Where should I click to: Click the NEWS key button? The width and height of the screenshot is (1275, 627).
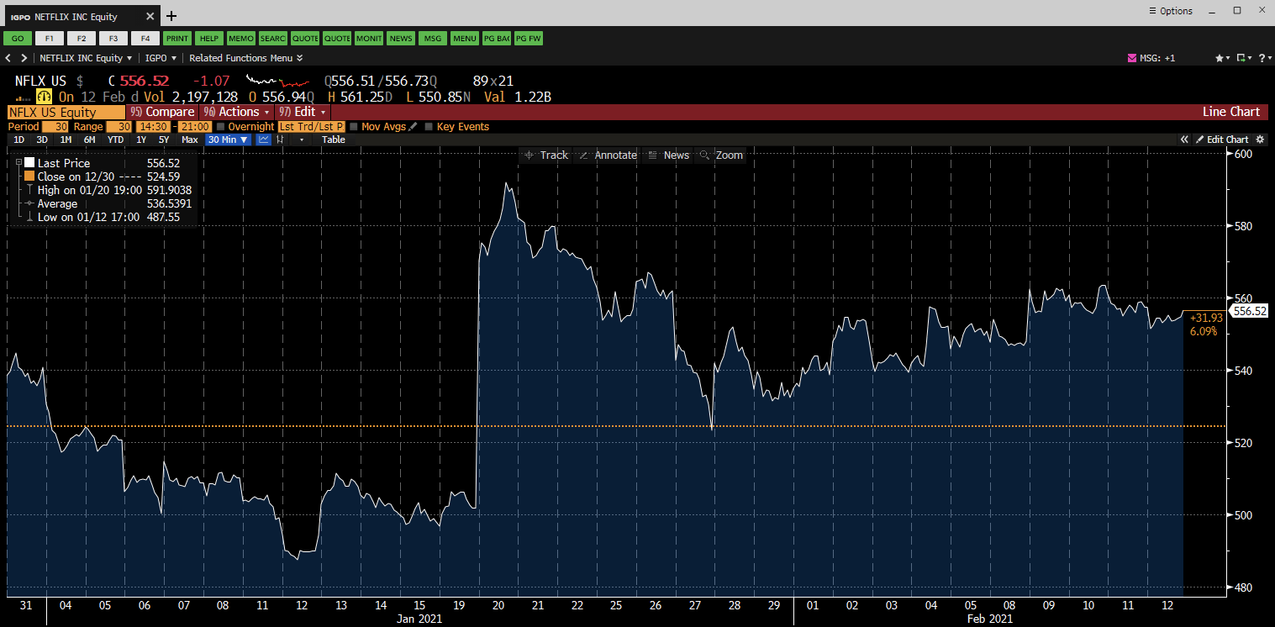(x=401, y=38)
